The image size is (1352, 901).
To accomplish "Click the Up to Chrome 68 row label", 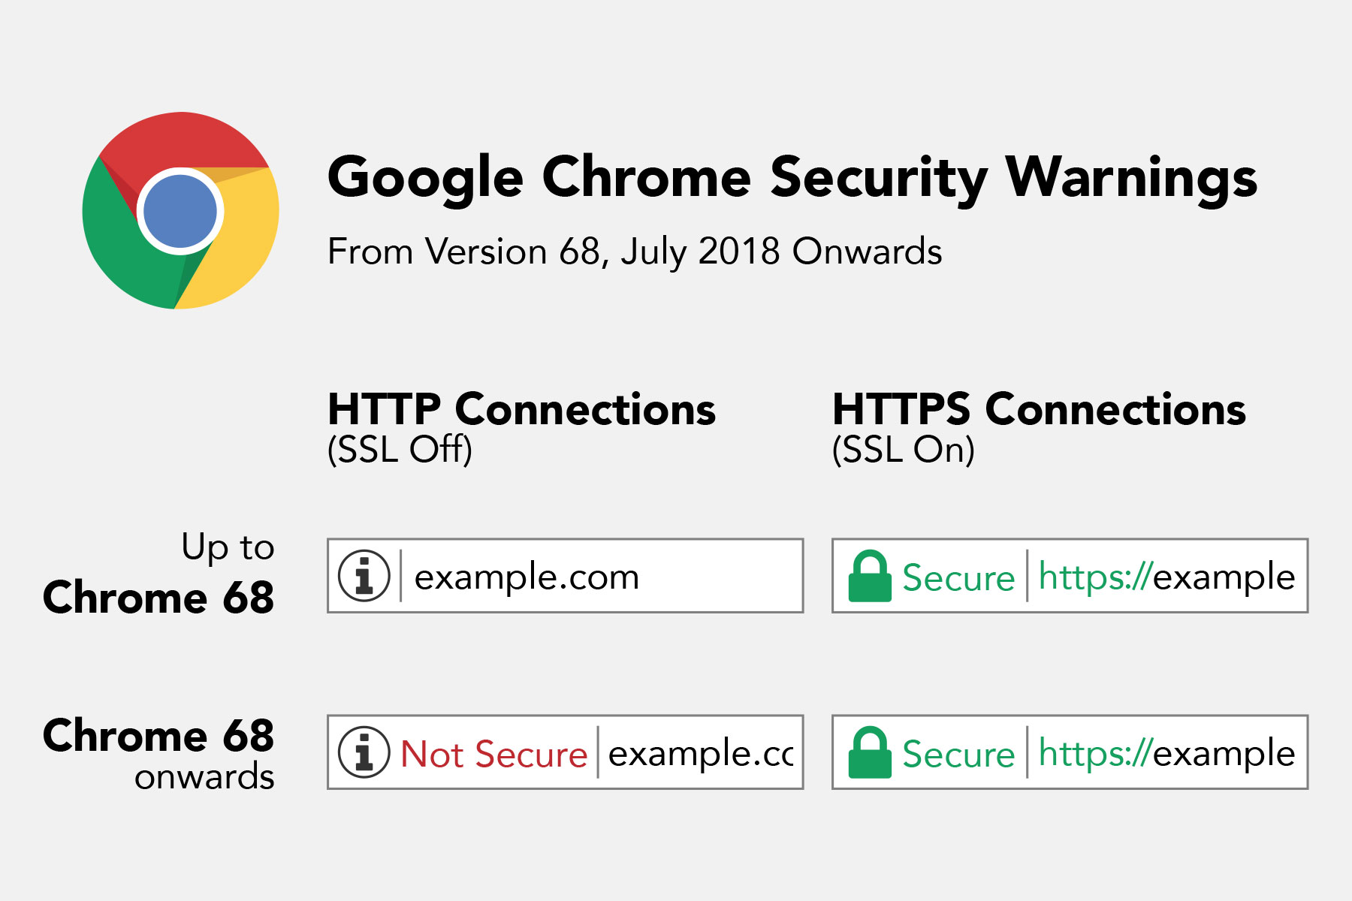I will click(159, 574).
